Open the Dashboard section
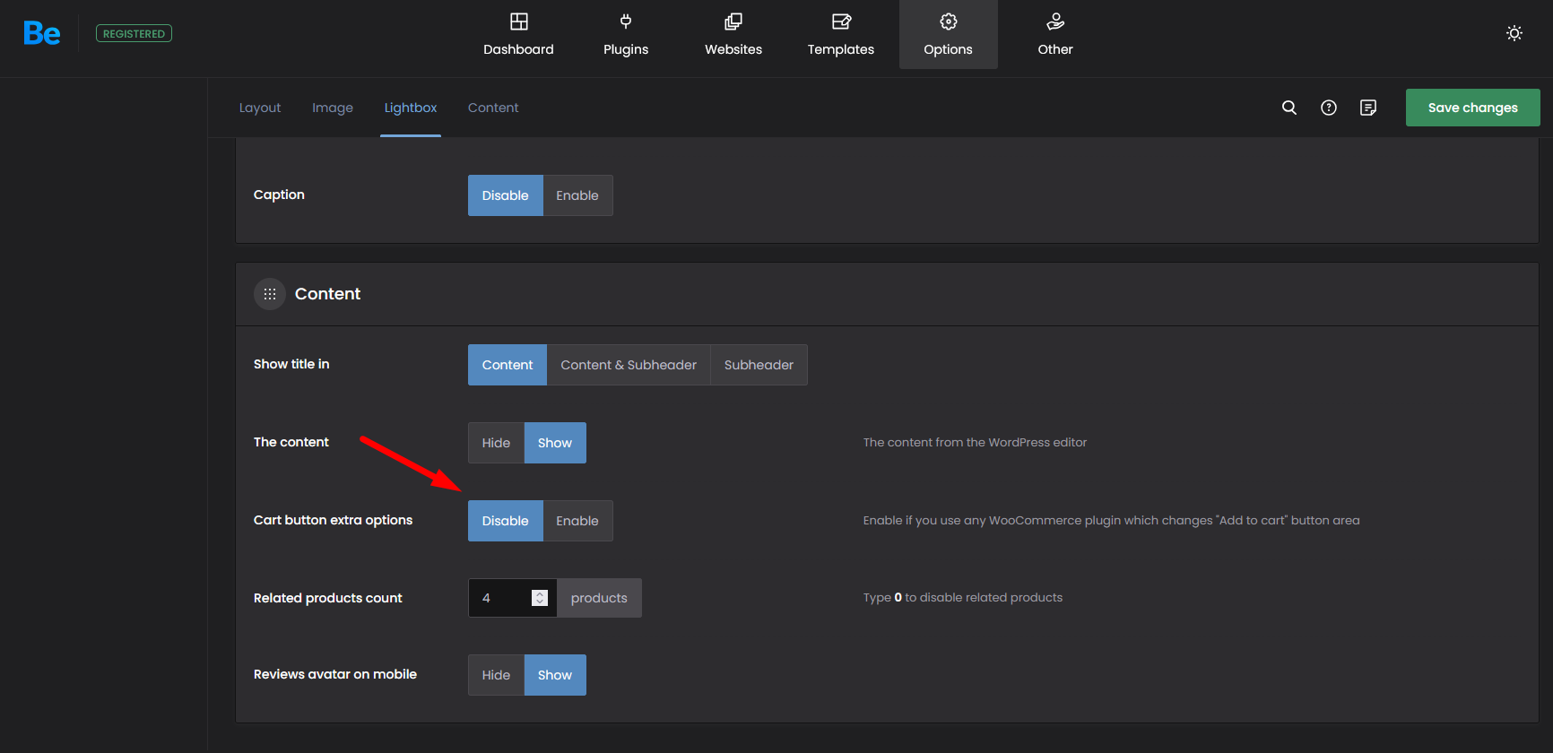The width and height of the screenshot is (1553, 753). [x=518, y=35]
